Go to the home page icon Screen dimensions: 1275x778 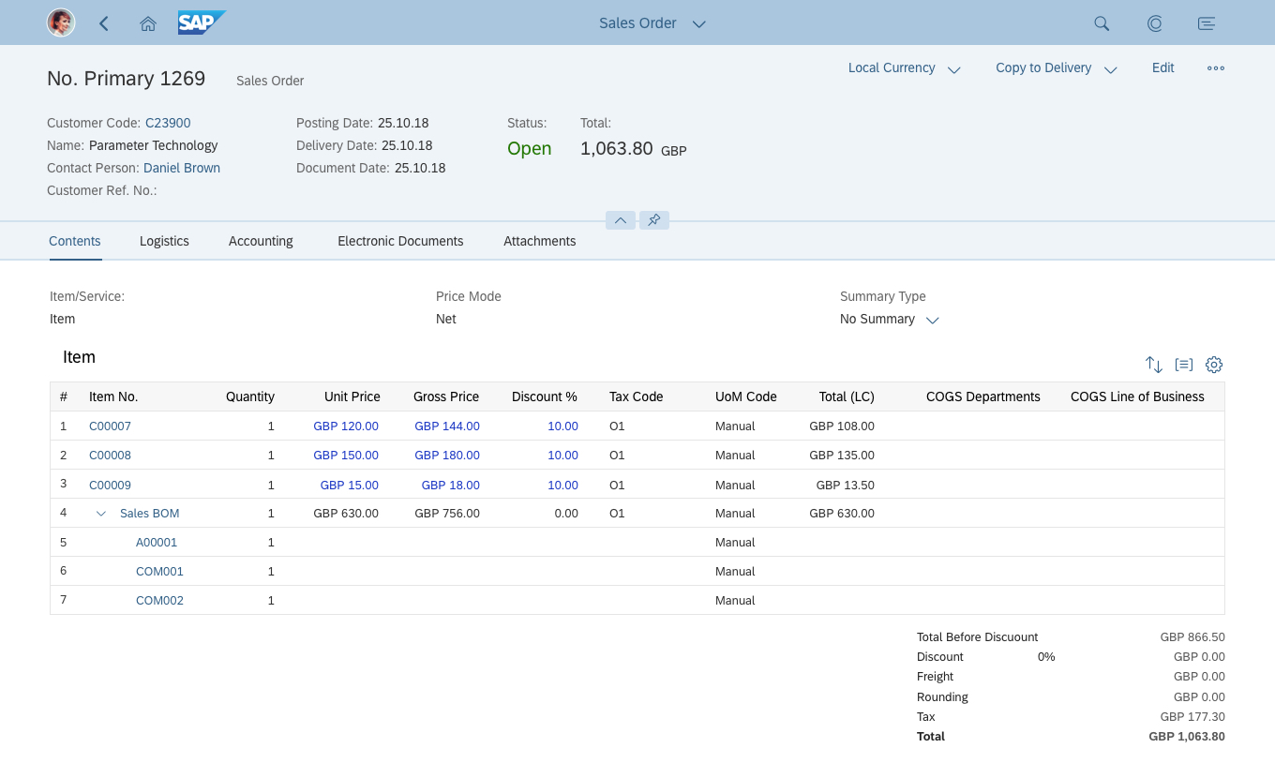point(148,23)
